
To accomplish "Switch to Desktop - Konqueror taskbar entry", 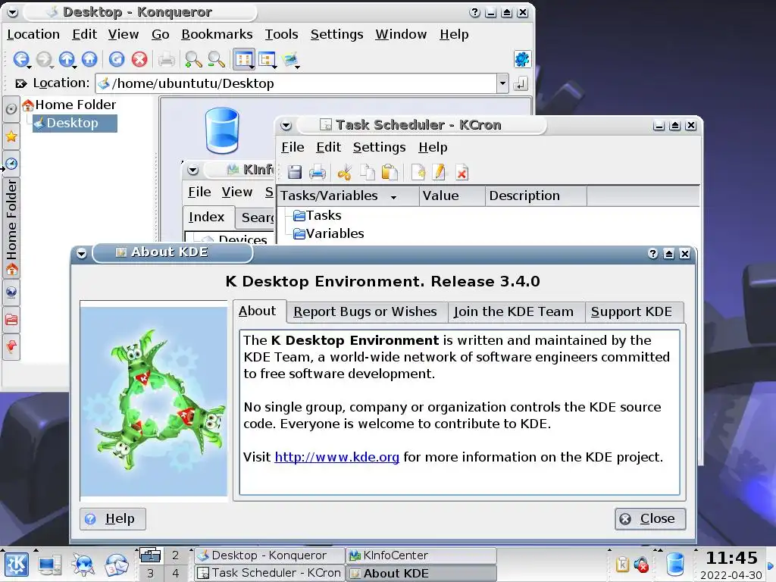I will [269, 555].
